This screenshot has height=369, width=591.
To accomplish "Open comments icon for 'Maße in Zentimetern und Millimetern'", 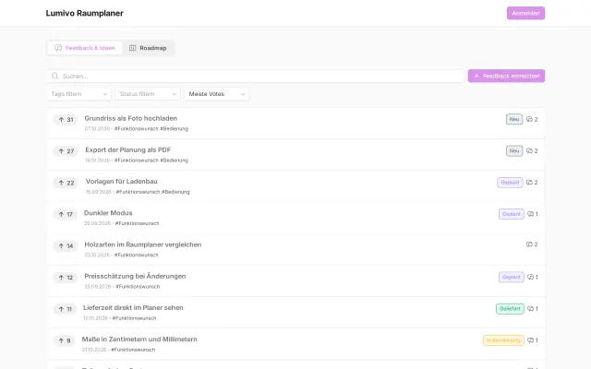I will click(533, 340).
